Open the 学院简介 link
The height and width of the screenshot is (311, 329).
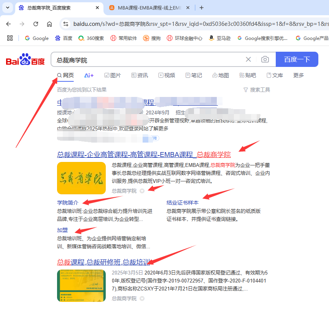pyautogui.click(x=67, y=203)
